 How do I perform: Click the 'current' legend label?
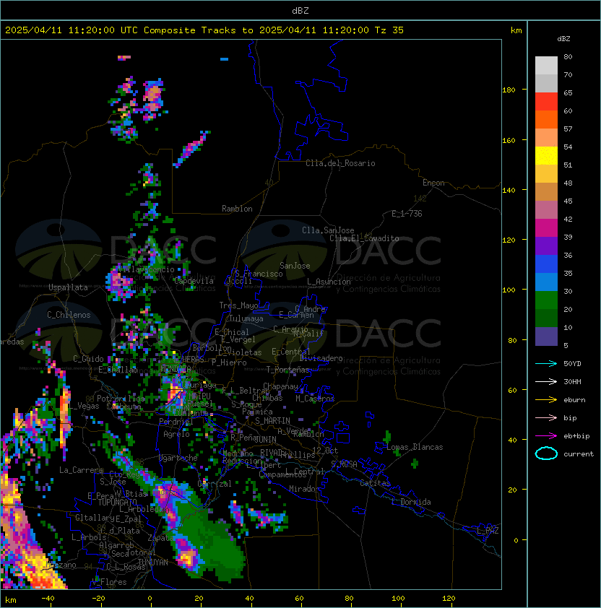click(x=579, y=454)
